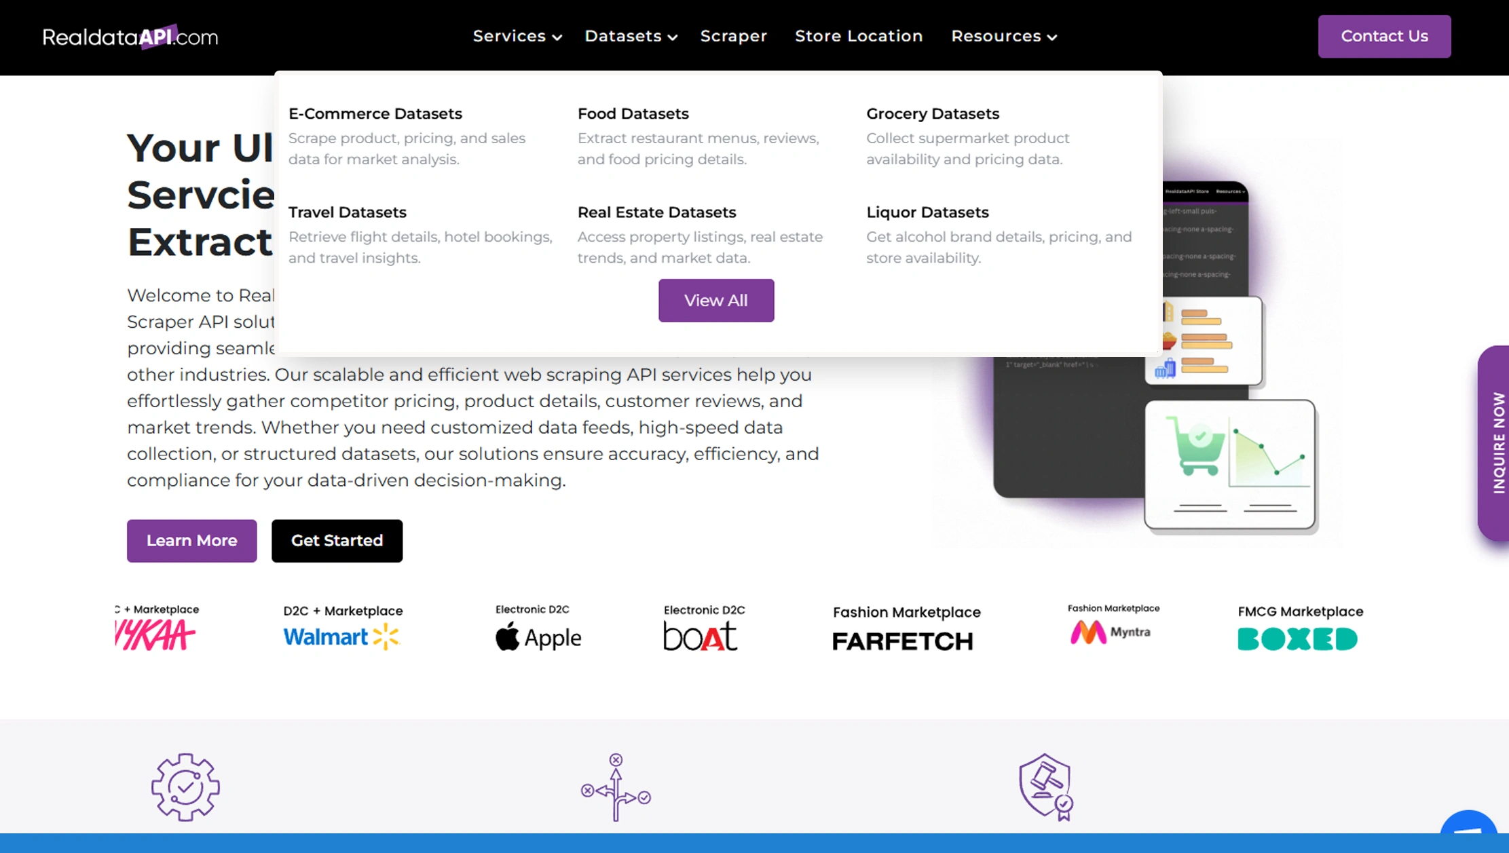The width and height of the screenshot is (1509, 853).
Task: Collapse the Datasets dropdown menu
Action: point(631,37)
